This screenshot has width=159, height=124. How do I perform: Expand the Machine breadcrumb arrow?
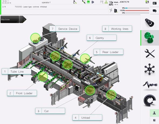point(23,19)
